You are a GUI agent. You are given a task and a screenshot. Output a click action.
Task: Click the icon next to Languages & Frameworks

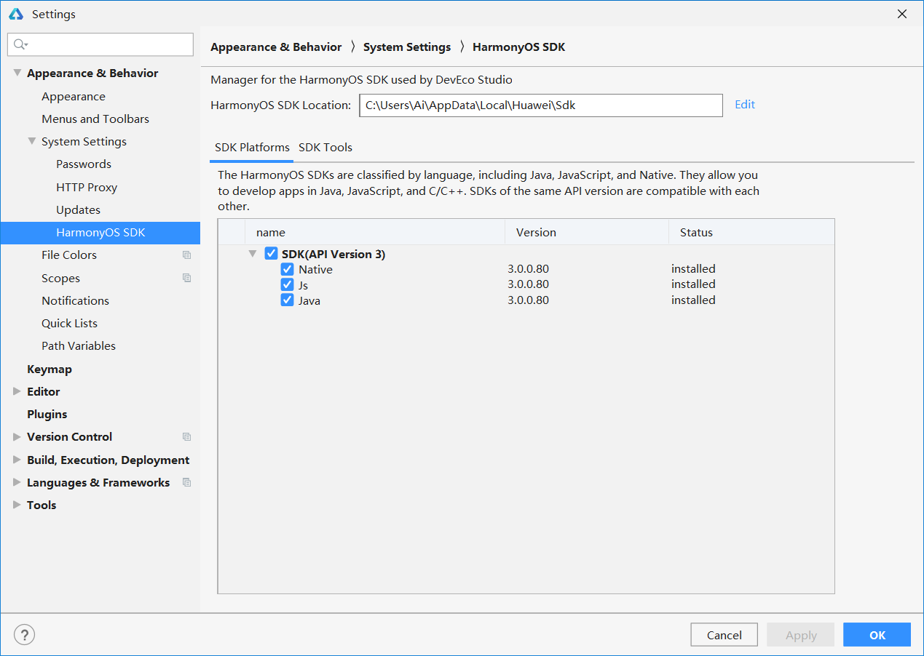186,482
